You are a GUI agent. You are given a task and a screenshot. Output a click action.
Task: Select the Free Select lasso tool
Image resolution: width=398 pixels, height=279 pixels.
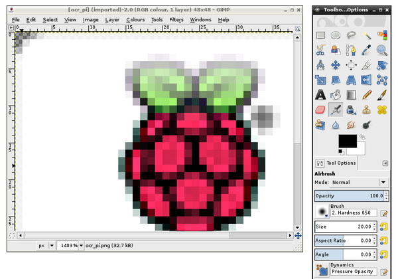pos(351,35)
